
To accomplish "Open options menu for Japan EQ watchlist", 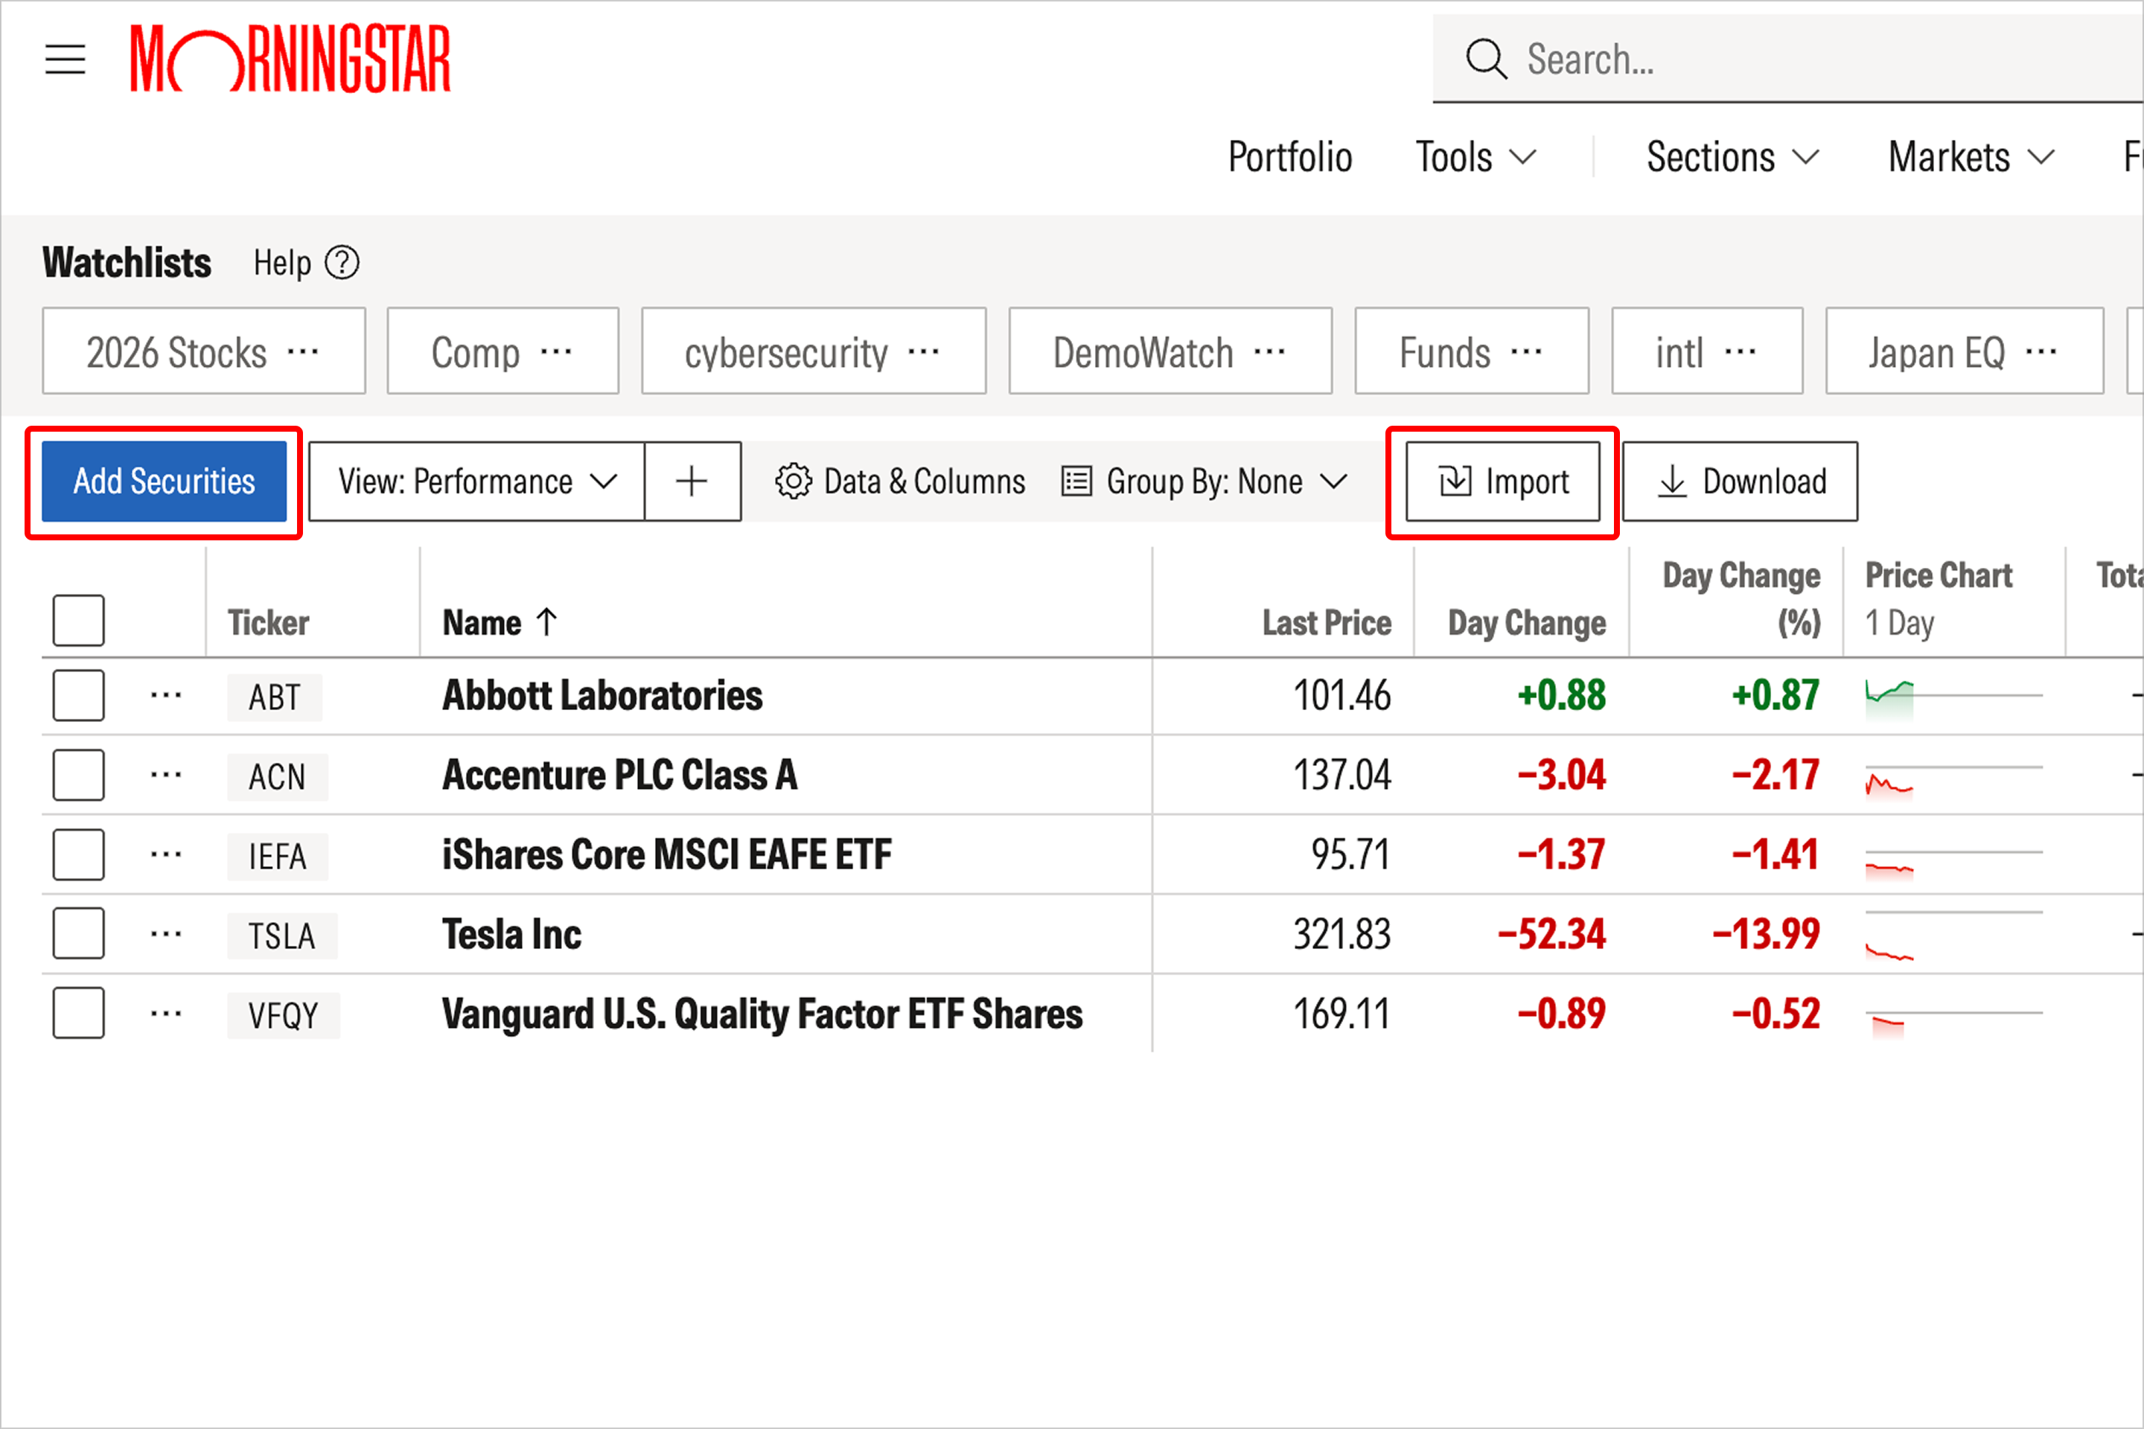I will [x=2041, y=352].
